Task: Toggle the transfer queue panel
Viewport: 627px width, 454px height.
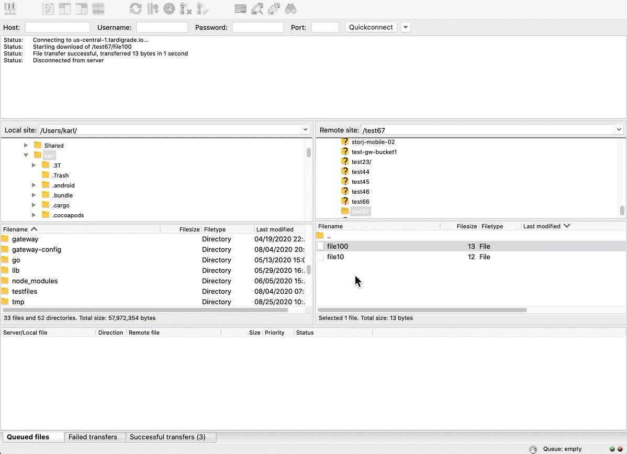Action: tap(98, 8)
